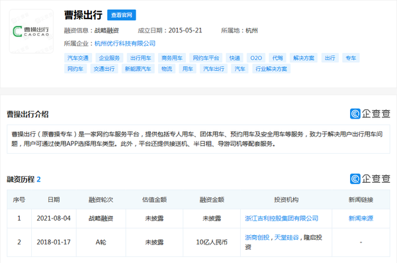
Task: Select the 解决方案 tag
Action: (x=304, y=58)
